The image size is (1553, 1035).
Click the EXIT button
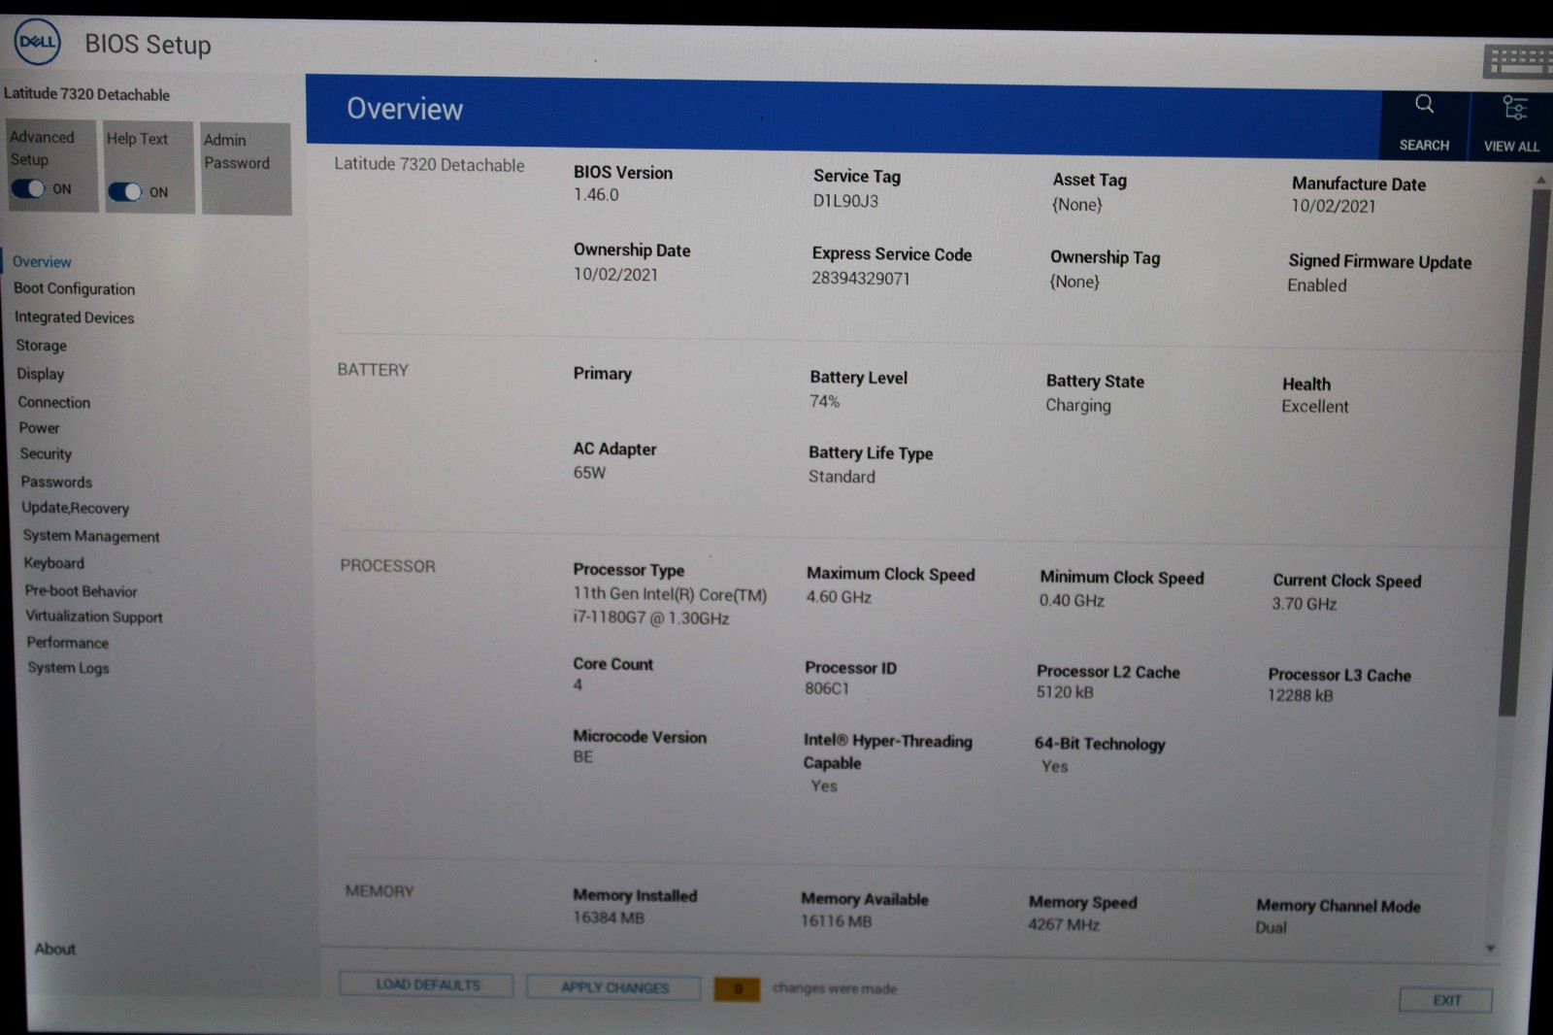click(1446, 1000)
